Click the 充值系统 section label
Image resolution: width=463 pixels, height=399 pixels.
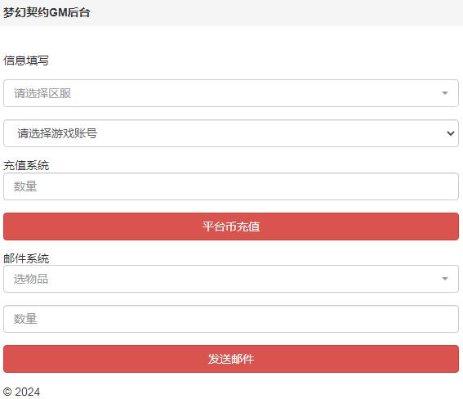[x=26, y=165]
